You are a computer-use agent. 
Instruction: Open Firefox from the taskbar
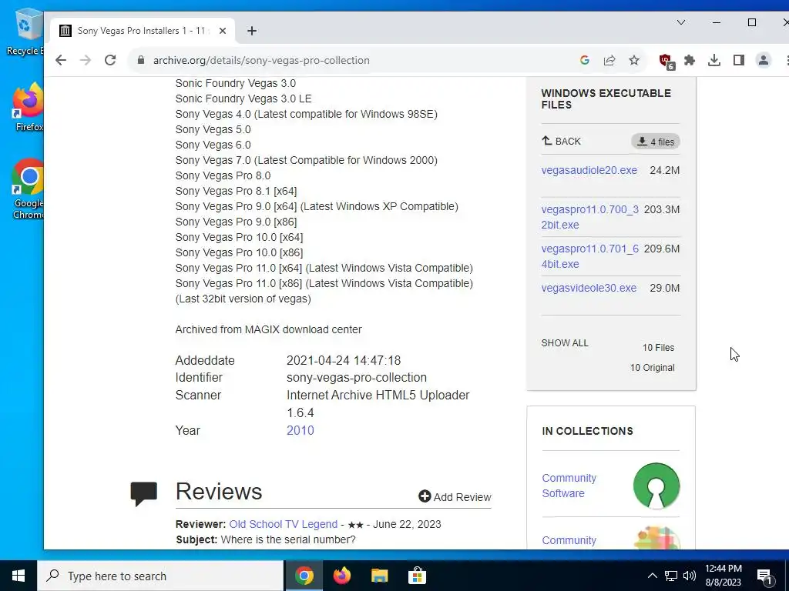(341, 576)
